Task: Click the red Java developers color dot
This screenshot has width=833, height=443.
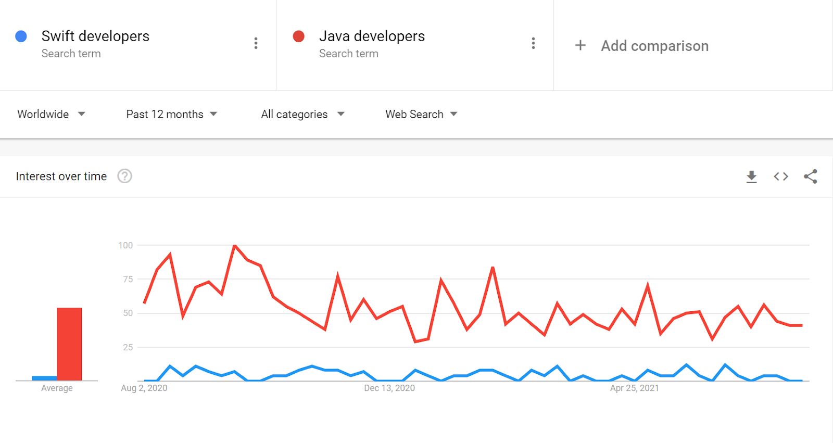Action: 298,36
